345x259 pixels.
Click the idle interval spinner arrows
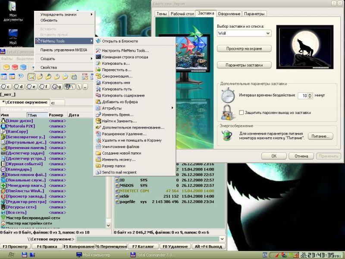(310, 95)
